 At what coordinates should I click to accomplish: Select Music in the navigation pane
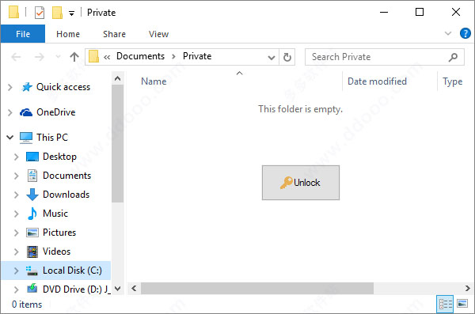point(55,214)
